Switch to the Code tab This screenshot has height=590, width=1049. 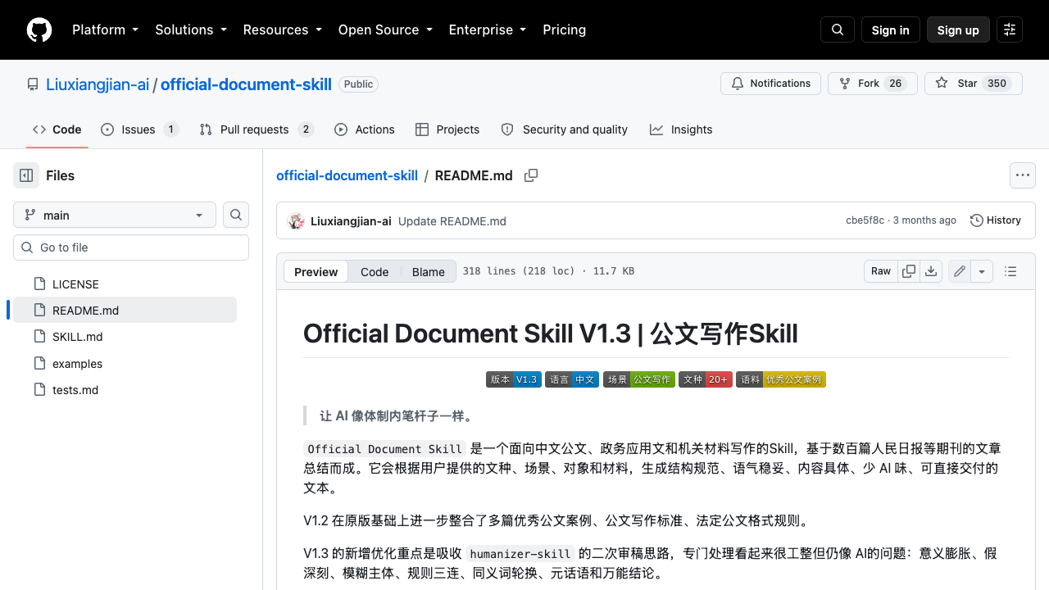57,129
